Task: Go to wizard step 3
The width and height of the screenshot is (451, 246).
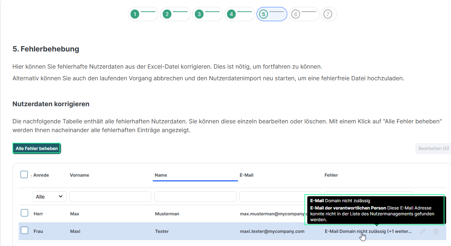Action: tap(199, 14)
